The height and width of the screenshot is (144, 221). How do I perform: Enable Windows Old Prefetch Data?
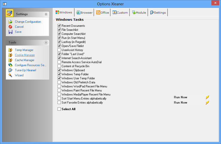point(59,82)
